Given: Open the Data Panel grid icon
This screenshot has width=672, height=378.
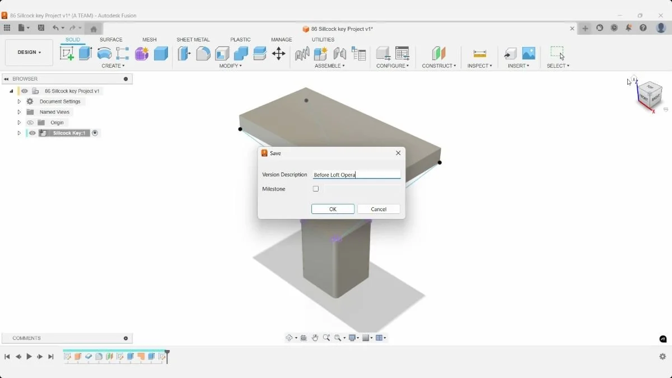Looking at the screenshot, I should point(7,28).
